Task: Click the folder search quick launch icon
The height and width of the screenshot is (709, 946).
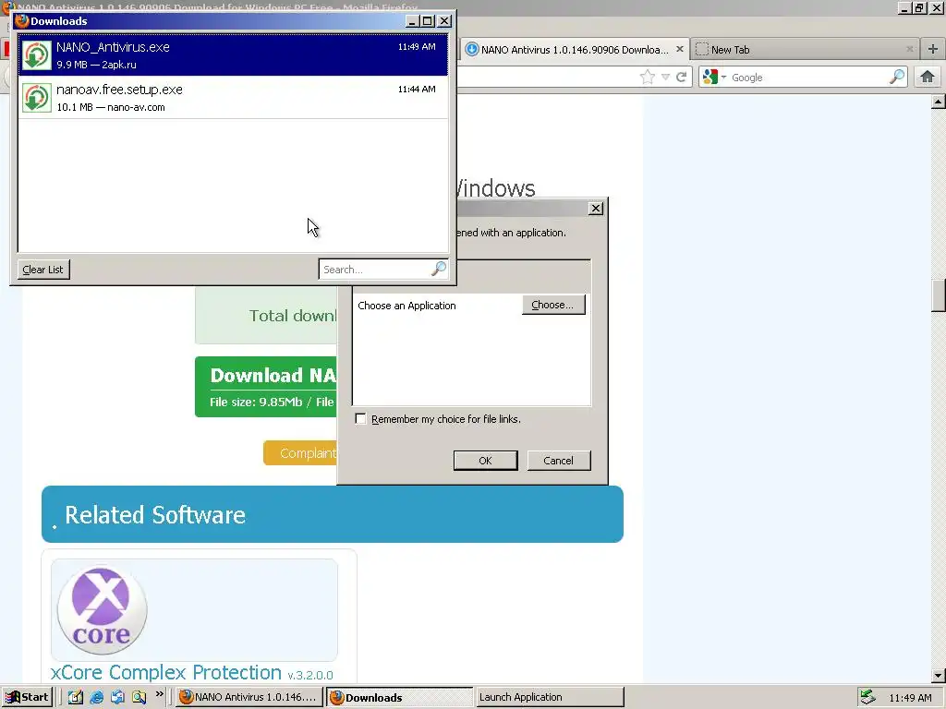Action: [139, 697]
